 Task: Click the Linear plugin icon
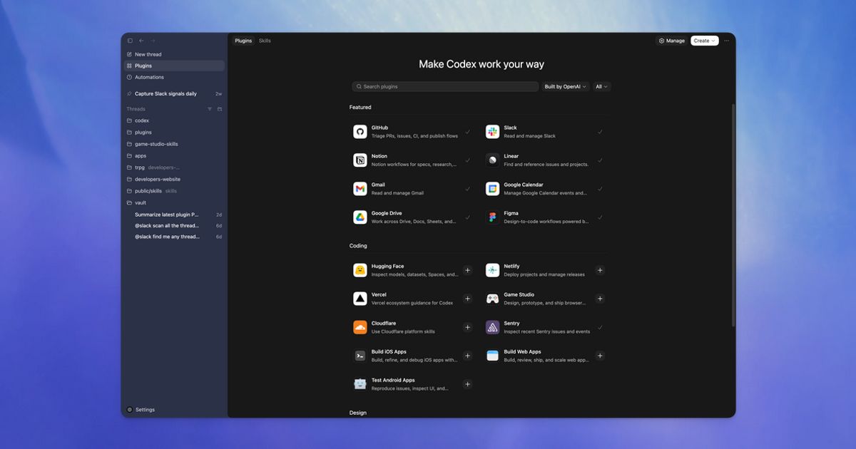click(x=493, y=160)
